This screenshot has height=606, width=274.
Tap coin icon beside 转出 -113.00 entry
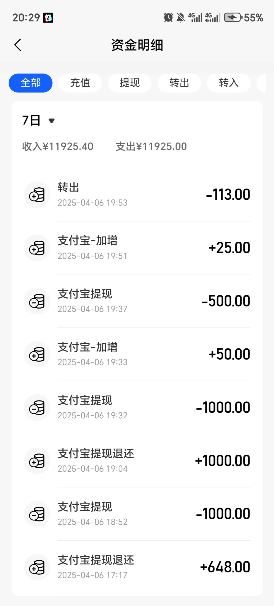tap(37, 195)
